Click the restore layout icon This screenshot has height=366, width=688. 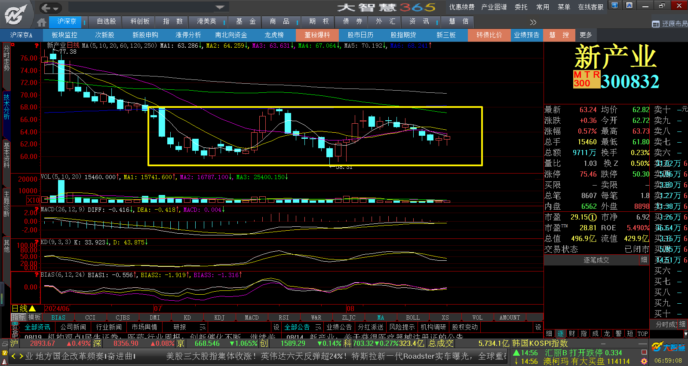pyautogui.click(x=655, y=24)
